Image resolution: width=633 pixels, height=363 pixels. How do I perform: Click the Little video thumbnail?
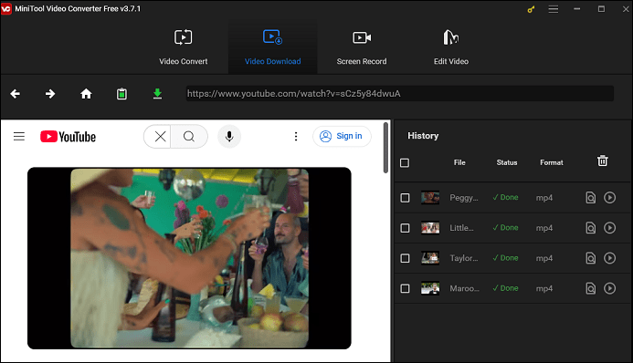430,228
